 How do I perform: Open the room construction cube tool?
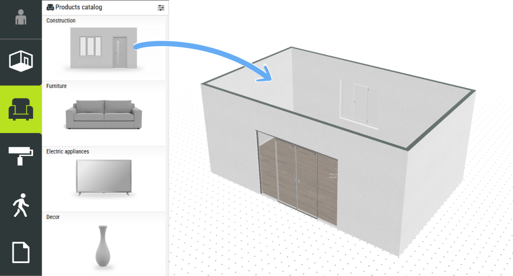pyautogui.click(x=21, y=60)
